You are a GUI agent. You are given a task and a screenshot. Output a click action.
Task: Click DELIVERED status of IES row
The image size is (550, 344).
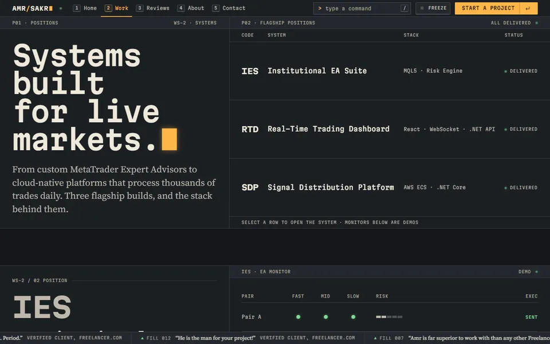click(521, 71)
